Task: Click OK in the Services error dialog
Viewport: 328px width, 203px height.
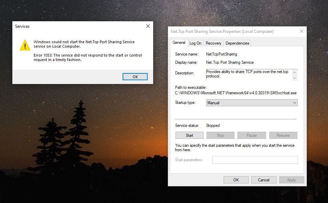Action: 135,77
